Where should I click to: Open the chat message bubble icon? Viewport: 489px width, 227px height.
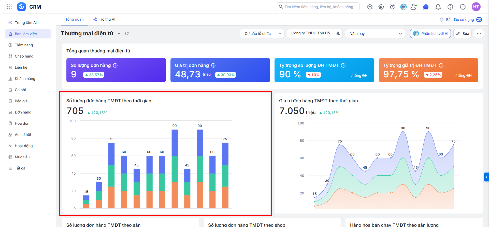[426, 7]
